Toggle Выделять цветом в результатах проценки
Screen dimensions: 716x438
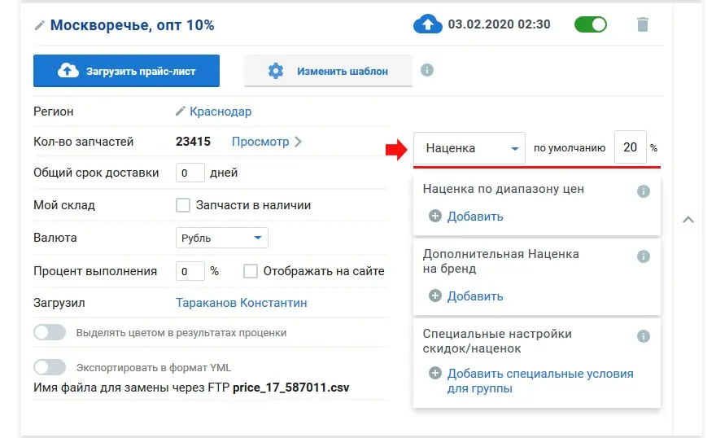pyautogui.click(x=50, y=332)
